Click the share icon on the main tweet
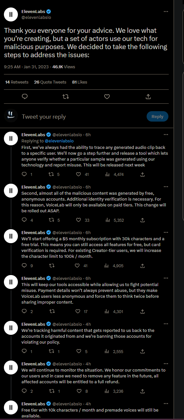The width and height of the screenshot is (184, 420). 148,97
